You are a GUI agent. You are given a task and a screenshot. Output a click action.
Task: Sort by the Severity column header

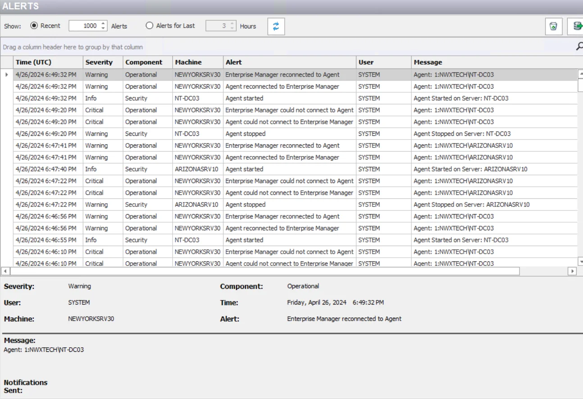pos(103,62)
